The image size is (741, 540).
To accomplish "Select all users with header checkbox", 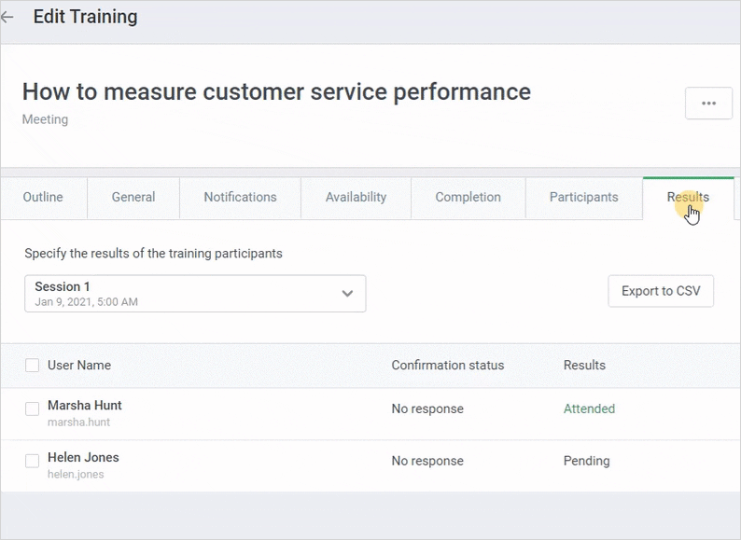I will 33,366.
